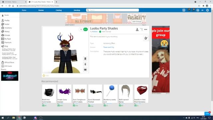Switch avatar preview toggle to R15

pyautogui.click(x=86, y=29)
